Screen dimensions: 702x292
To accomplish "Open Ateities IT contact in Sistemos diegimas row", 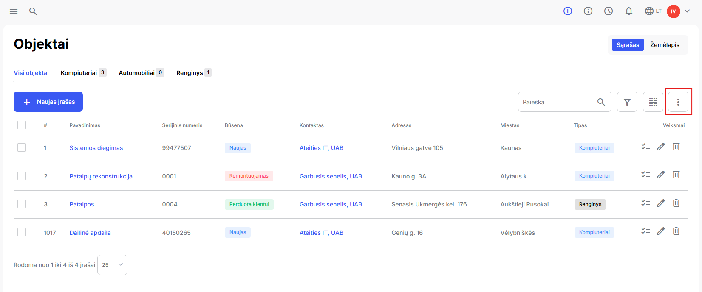I will click(321, 148).
